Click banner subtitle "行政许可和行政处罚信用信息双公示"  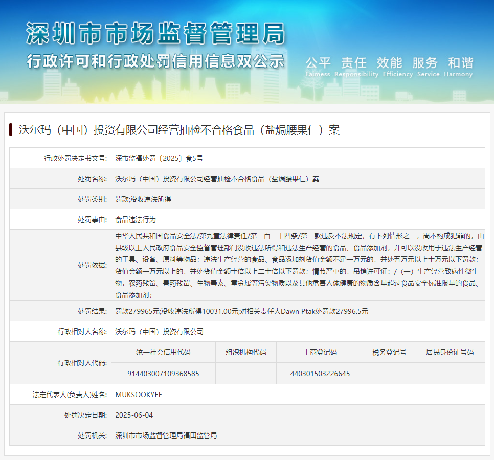(x=155, y=61)
